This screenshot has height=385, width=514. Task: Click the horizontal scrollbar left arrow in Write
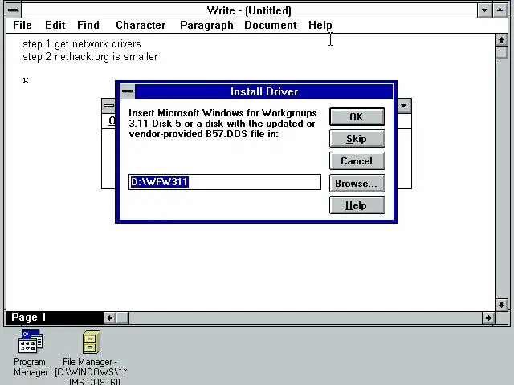(109, 318)
